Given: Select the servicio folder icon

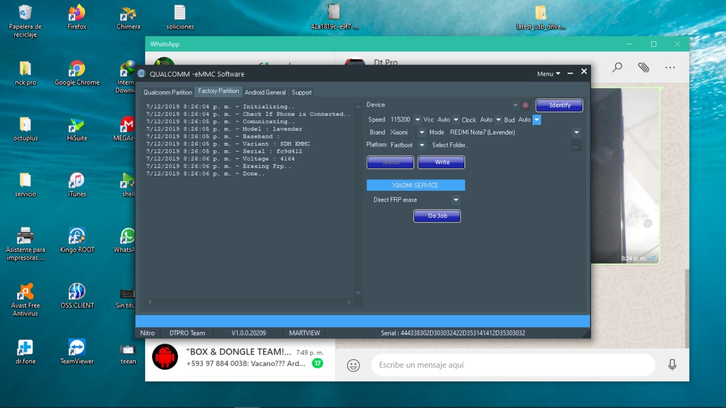Looking at the screenshot, I should click(25, 184).
